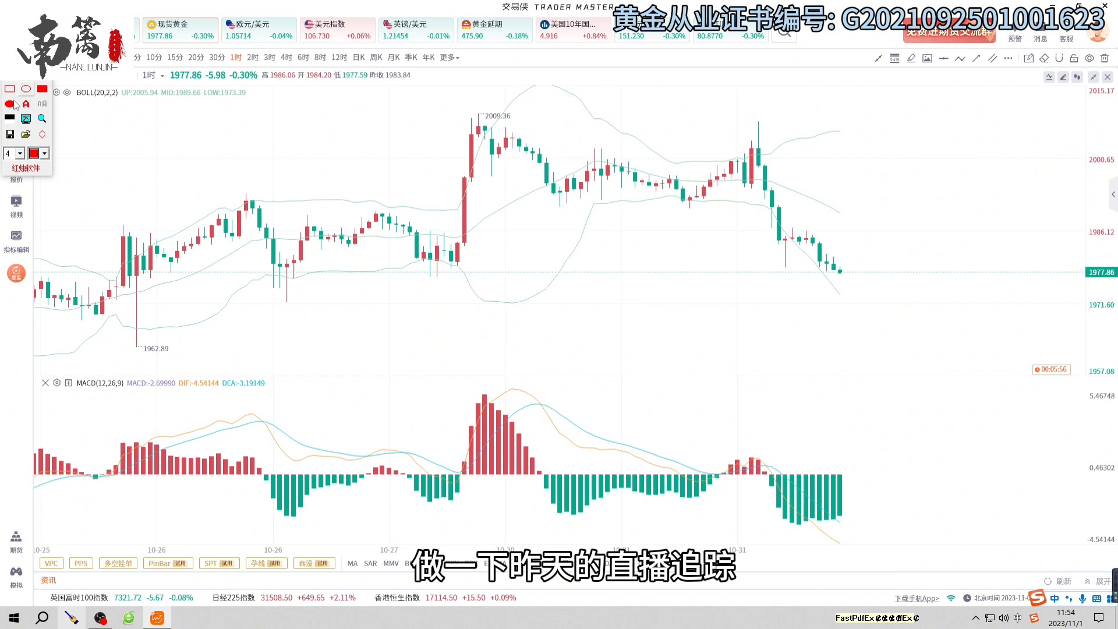Select the parallel channel lines tool
1118x629 pixels.
[x=992, y=58]
